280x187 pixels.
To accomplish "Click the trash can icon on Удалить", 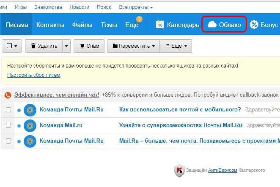I will coord(33,46).
